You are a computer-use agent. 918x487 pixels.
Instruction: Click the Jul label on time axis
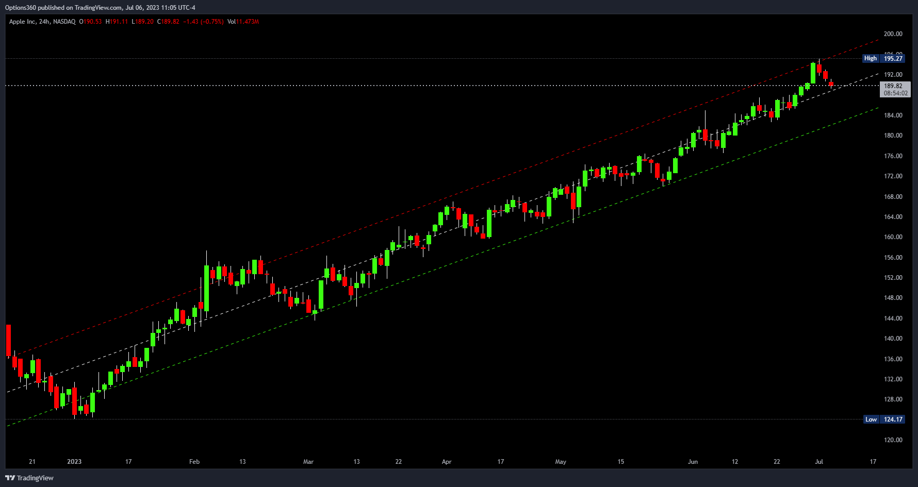[819, 462]
